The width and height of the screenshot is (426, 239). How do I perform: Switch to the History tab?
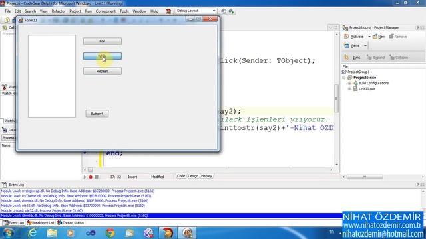pos(206,176)
